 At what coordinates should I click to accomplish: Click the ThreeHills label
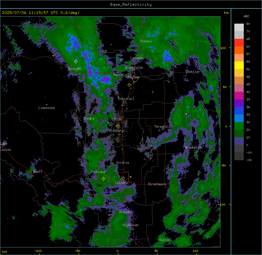(x=163, y=127)
